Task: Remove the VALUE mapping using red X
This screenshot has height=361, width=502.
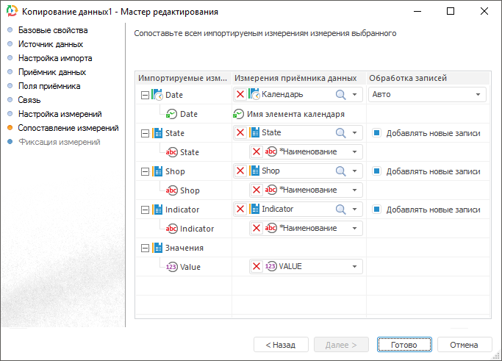Action: (257, 266)
